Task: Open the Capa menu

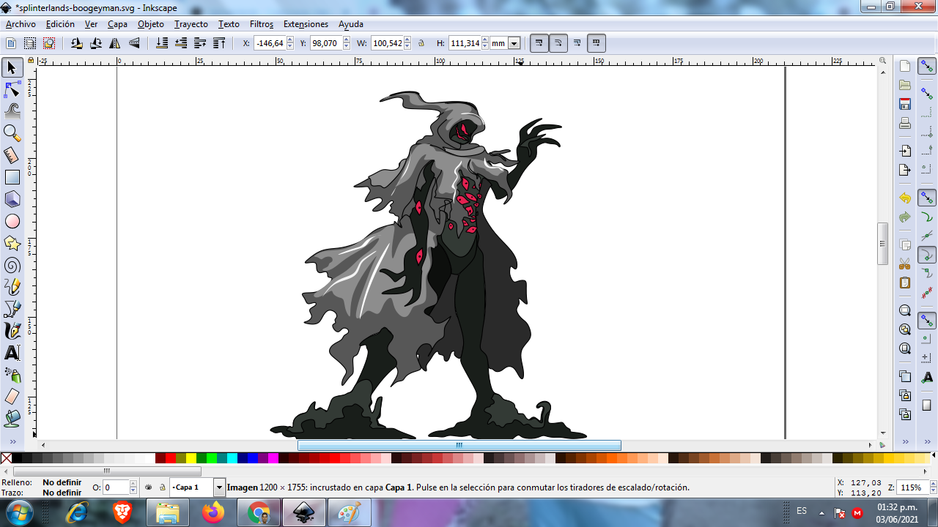Action: click(x=118, y=24)
